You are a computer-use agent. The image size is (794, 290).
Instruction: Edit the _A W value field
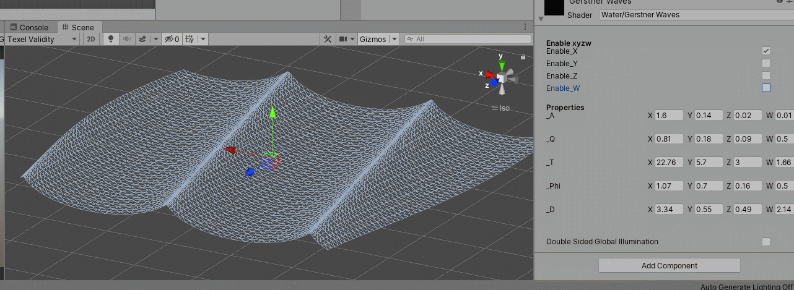click(784, 115)
